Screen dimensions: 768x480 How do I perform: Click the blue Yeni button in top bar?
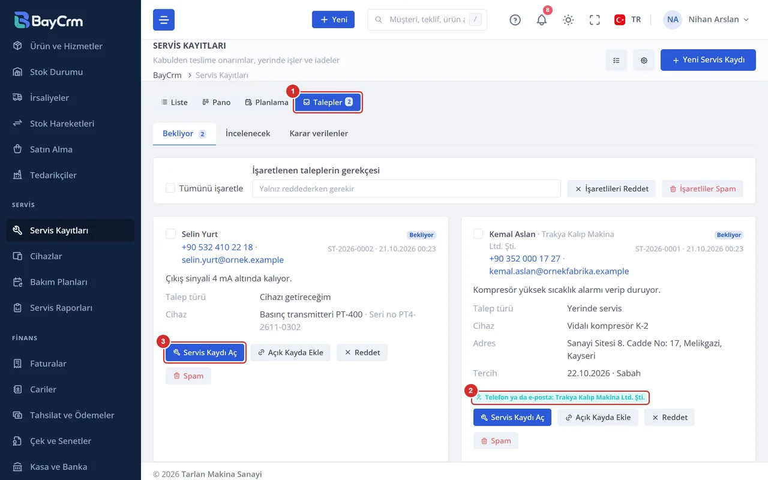click(x=333, y=20)
